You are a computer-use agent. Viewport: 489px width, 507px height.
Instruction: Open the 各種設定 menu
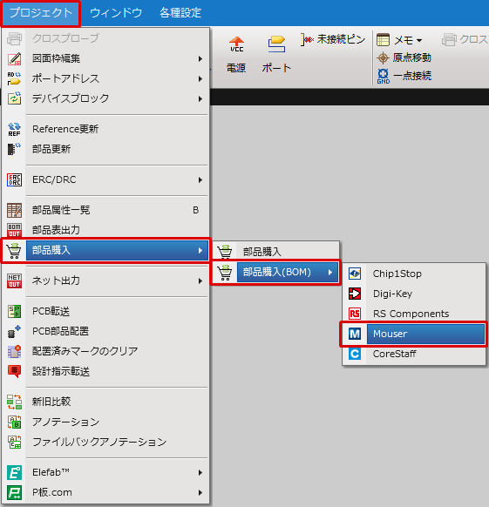180,13
